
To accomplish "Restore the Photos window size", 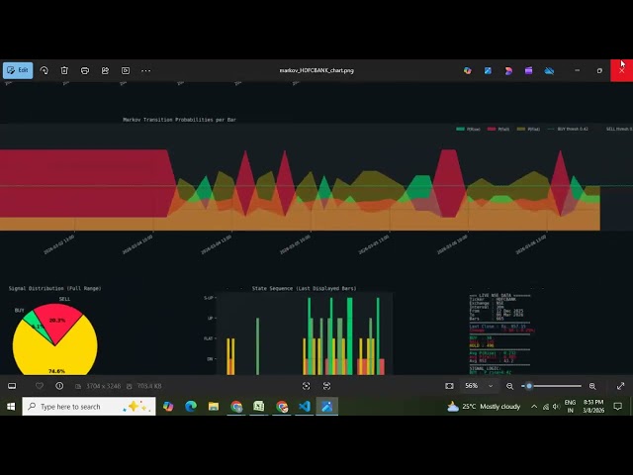I will pos(599,70).
